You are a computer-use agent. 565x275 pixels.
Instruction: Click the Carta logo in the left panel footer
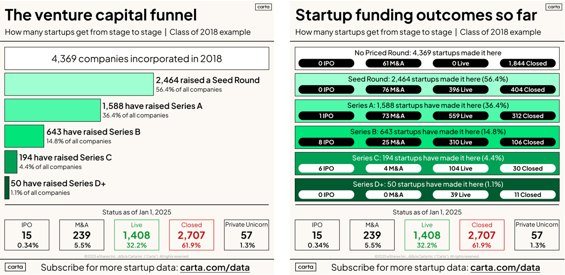[15, 267]
